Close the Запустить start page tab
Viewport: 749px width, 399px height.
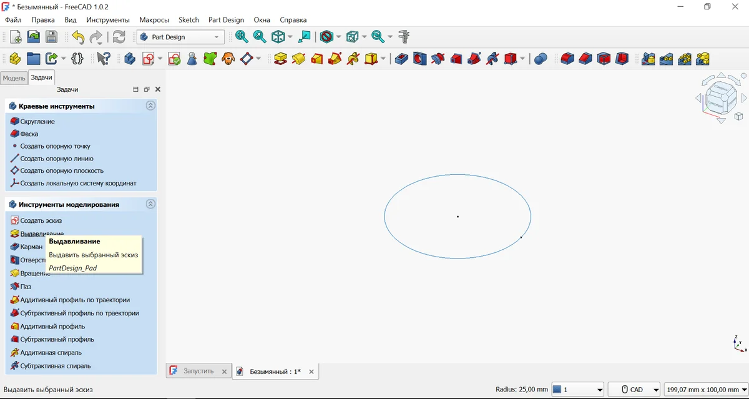click(225, 372)
